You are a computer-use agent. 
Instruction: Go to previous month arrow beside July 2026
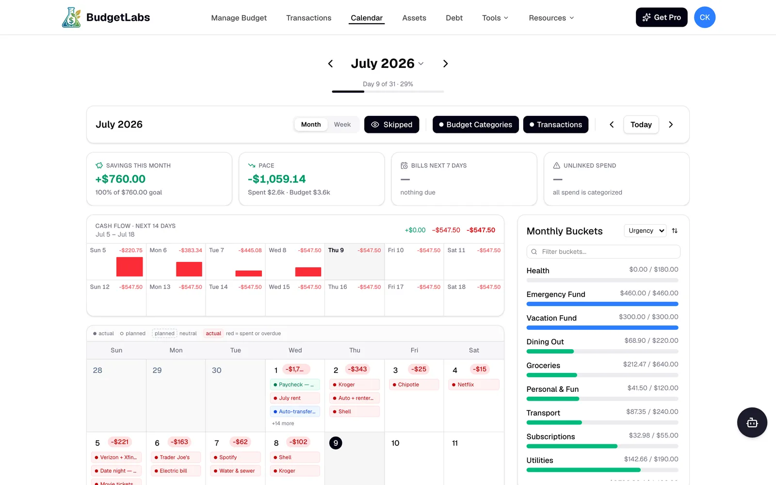tap(330, 64)
